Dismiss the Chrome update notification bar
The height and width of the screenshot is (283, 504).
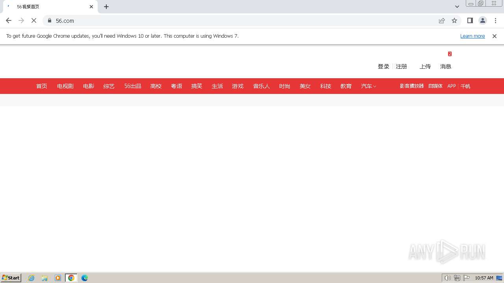pyautogui.click(x=495, y=36)
